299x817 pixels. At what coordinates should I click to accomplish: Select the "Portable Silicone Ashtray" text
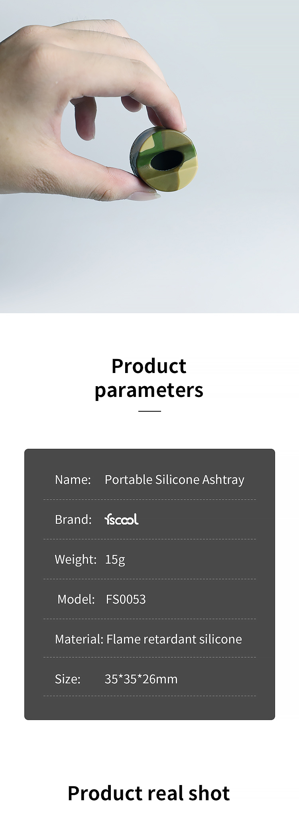[x=174, y=480]
